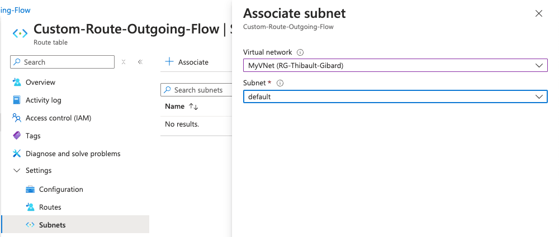Open the Virtual network dropdown
559x237 pixels.
pyautogui.click(x=395, y=65)
